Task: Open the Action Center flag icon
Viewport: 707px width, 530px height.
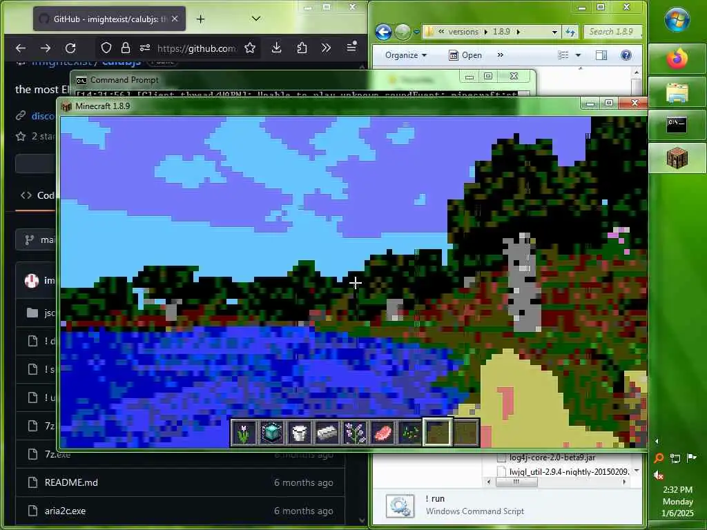Action: click(x=691, y=458)
